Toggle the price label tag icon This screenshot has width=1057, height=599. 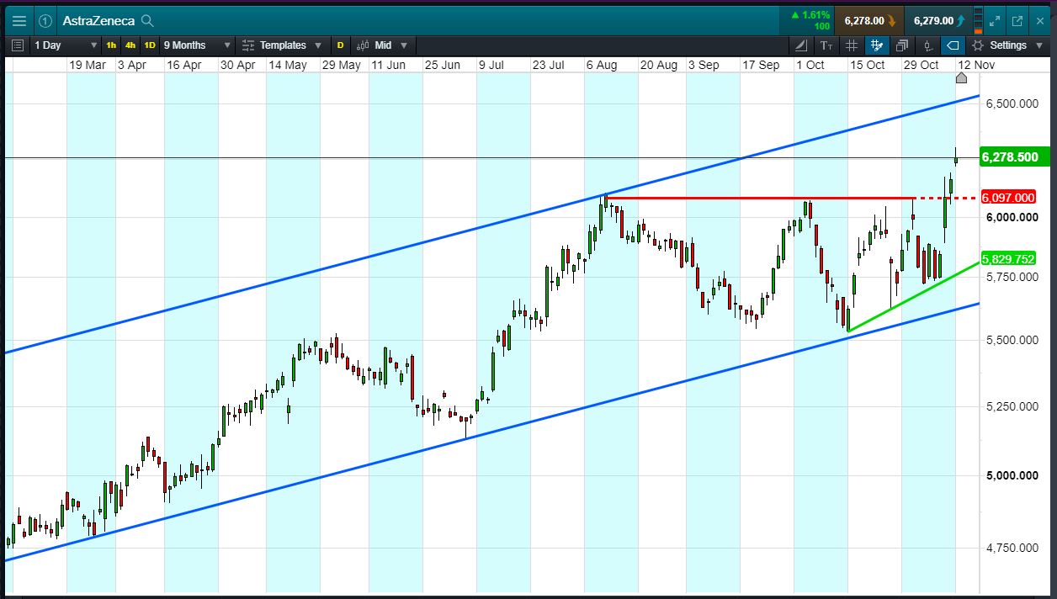point(953,45)
